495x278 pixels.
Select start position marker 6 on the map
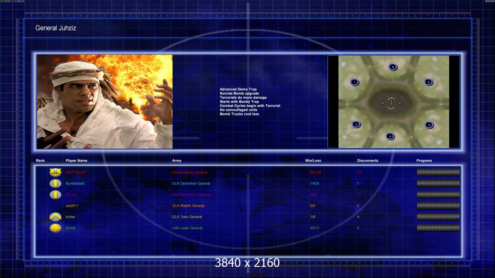393,67
